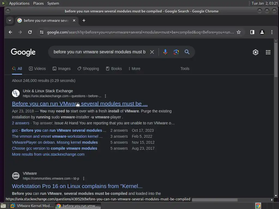Open search Tools options
Screen dimensions: 279x209
pos(185,69)
